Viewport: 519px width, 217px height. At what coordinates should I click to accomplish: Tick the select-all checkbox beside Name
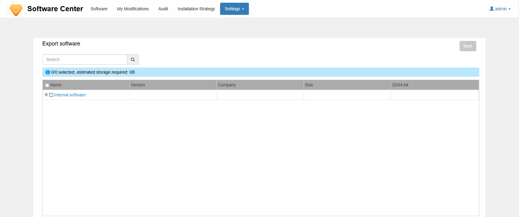coord(47,85)
